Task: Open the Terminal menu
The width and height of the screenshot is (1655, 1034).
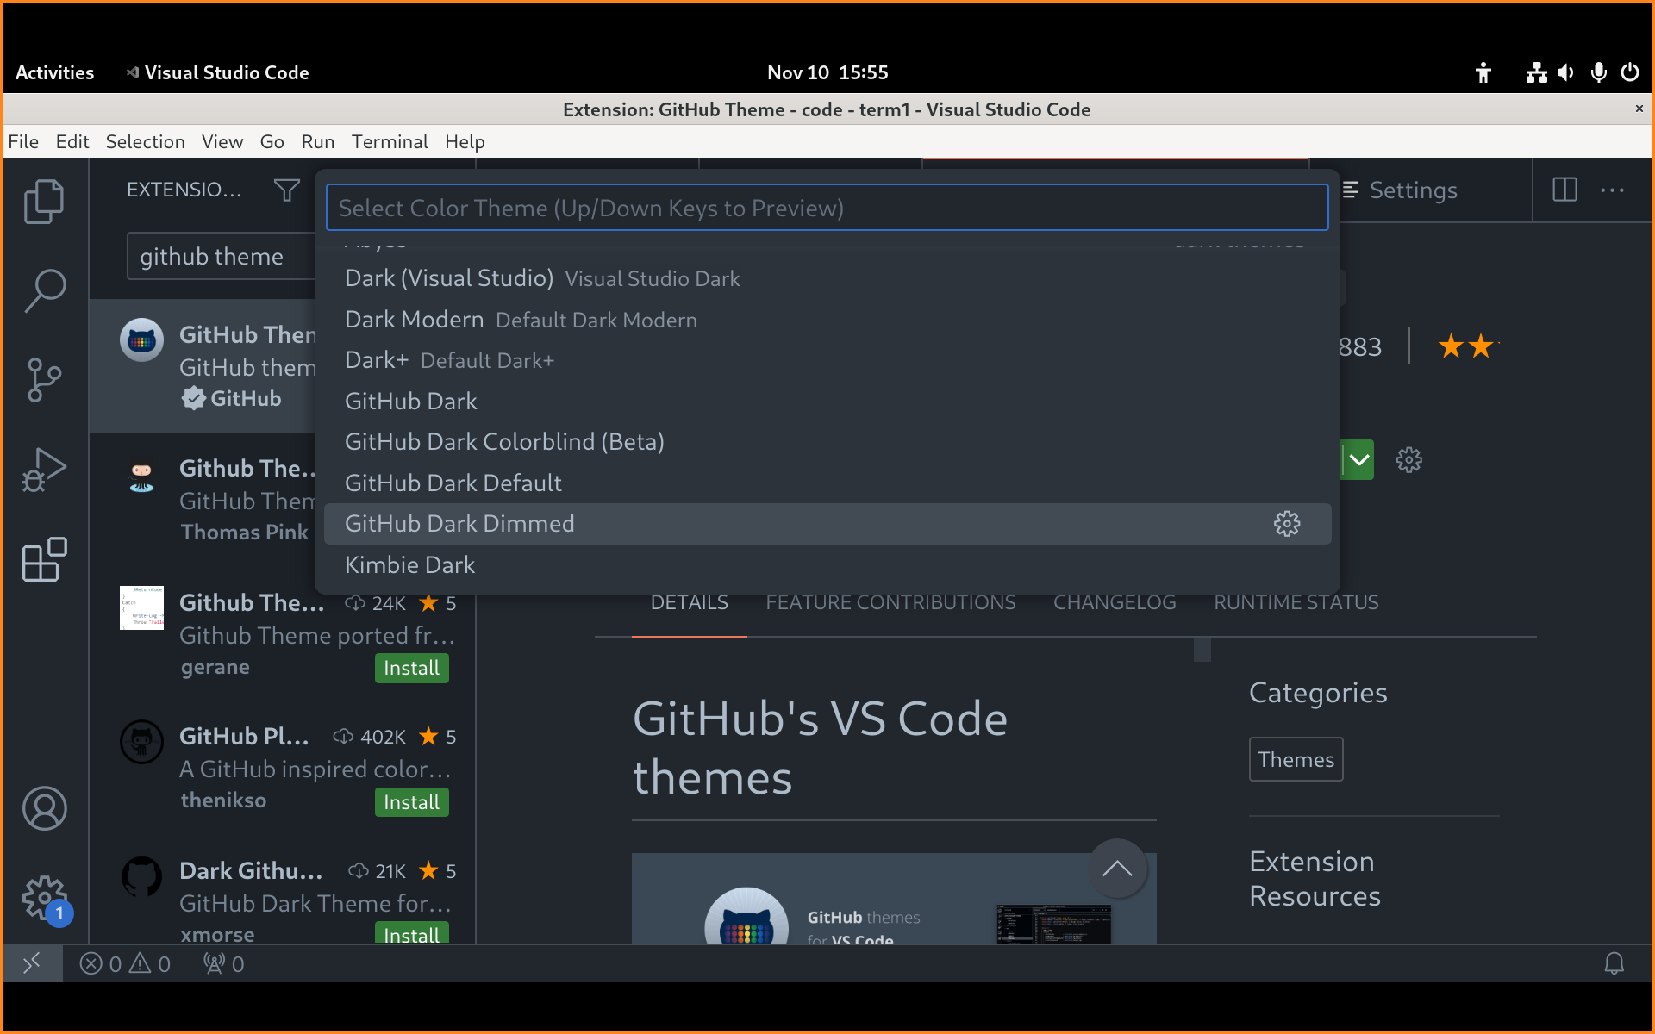Action: 389,141
